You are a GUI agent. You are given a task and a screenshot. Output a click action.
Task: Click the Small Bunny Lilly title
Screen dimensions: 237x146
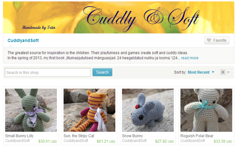pos(19,136)
